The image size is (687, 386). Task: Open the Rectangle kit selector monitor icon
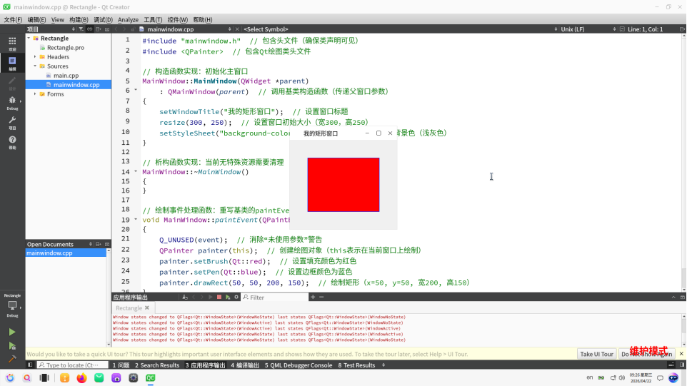(12, 305)
